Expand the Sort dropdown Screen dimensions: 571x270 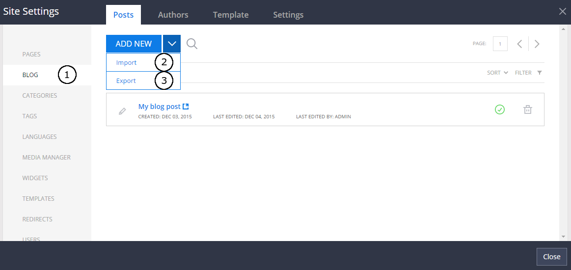point(497,73)
